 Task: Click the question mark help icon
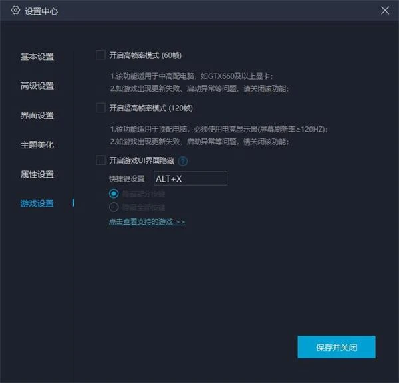(x=183, y=161)
